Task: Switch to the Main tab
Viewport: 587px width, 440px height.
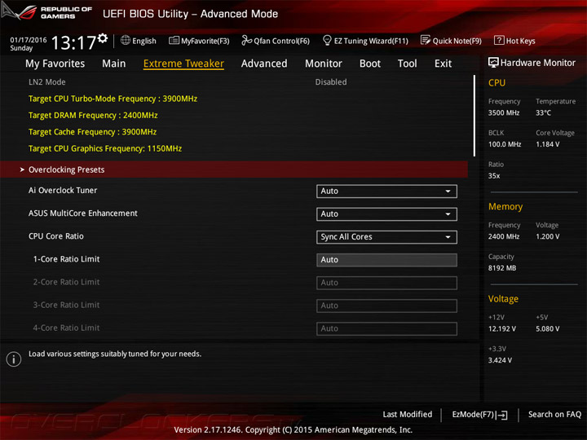Action: [114, 64]
